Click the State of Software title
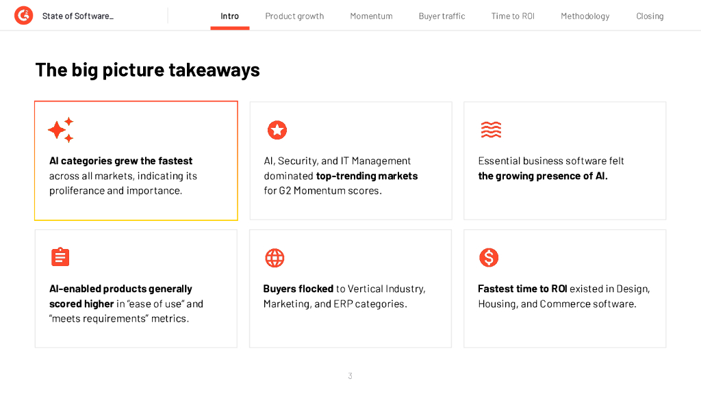Image resolution: width=701 pixels, height=394 pixels. pyautogui.click(x=78, y=16)
